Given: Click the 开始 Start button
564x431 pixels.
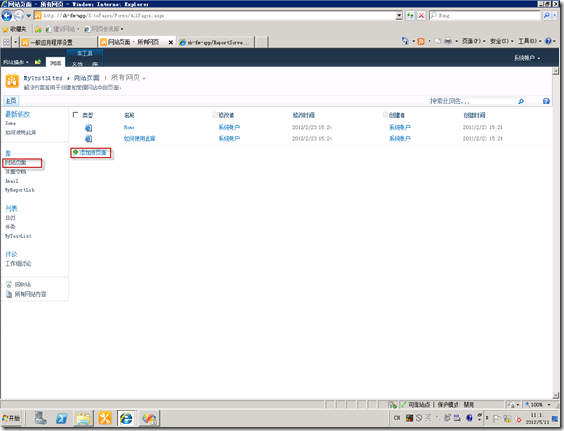Looking at the screenshot, I should click(11, 418).
